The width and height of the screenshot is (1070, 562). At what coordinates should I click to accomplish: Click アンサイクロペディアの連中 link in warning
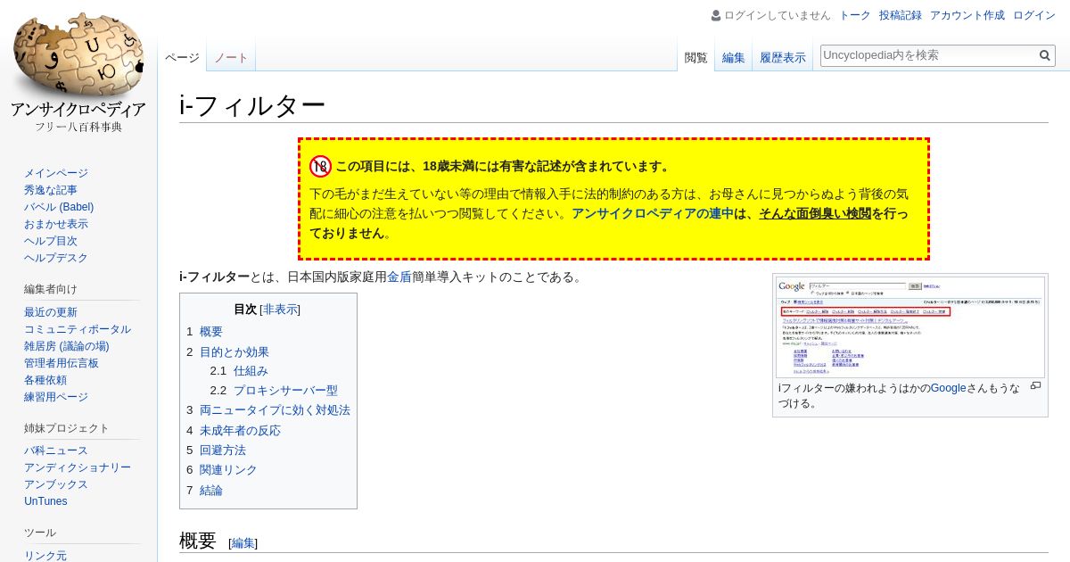(653, 213)
